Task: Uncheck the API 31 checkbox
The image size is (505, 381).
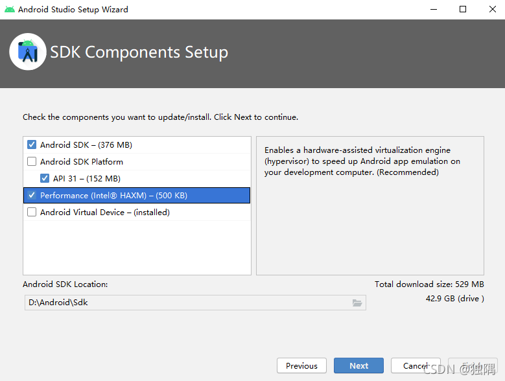Action: point(45,178)
